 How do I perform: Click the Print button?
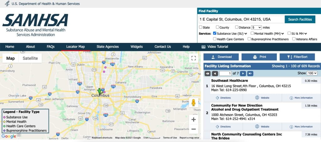pos(259,57)
